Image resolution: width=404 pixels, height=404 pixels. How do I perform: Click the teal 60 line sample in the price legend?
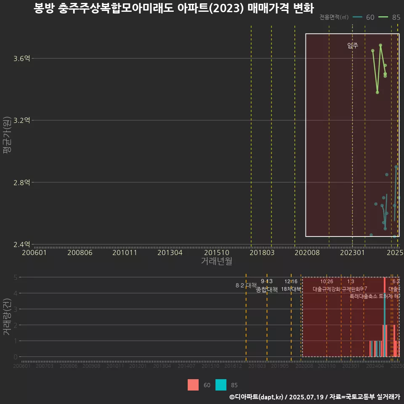coord(357,17)
